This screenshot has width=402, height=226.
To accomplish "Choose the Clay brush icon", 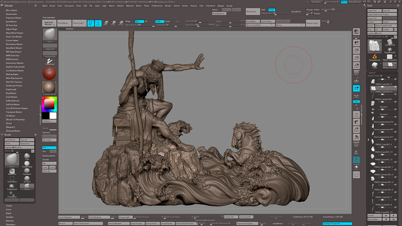I will pyautogui.click(x=27, y=157).
